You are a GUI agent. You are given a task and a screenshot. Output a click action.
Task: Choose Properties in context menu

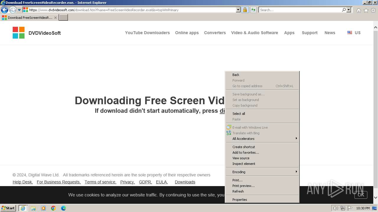[262, 200]
